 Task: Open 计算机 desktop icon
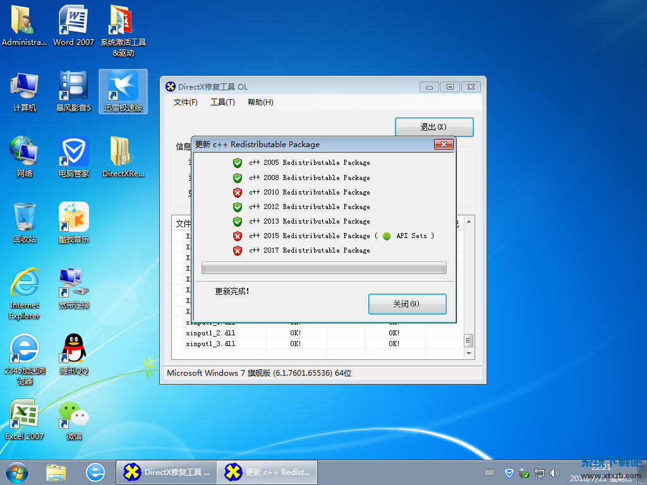[x=25, y=92]
